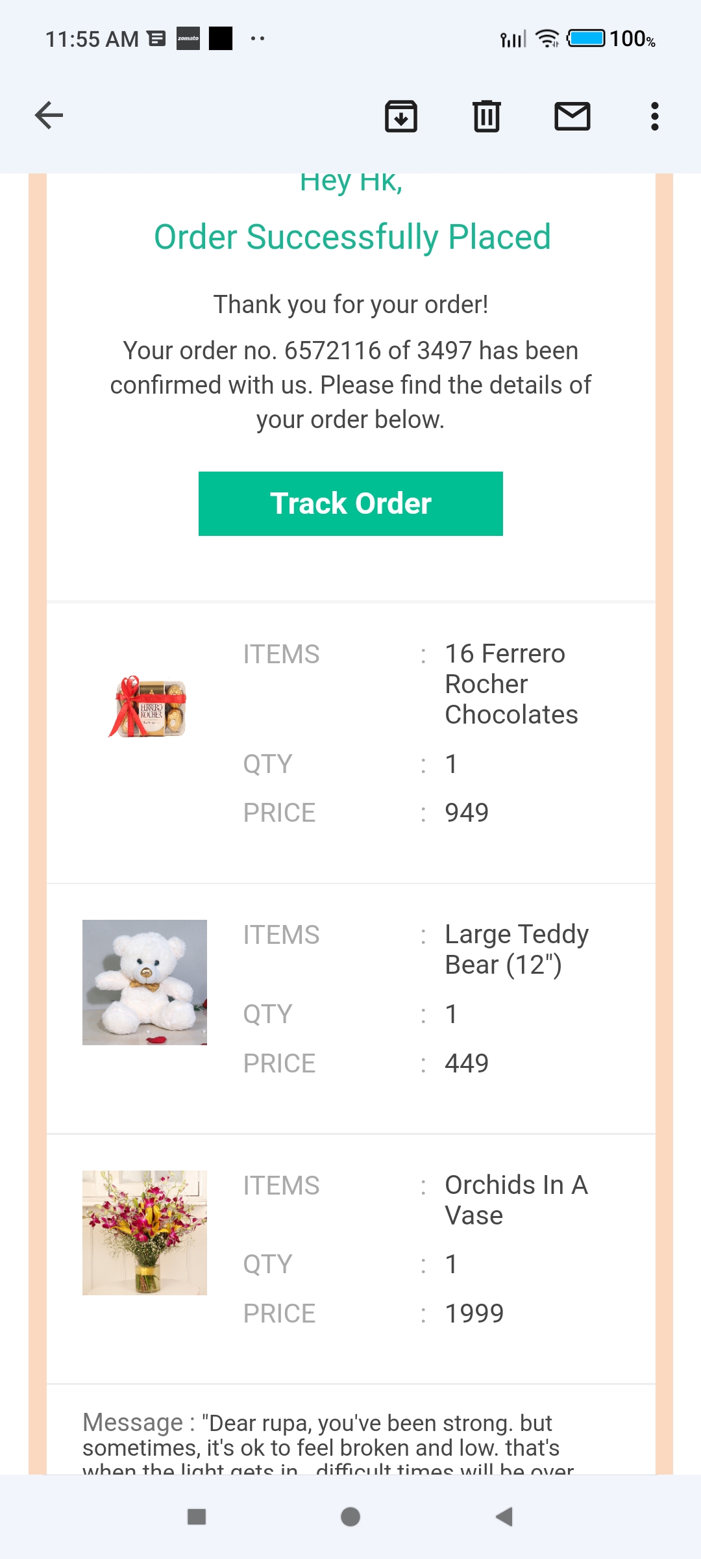Delete the email using the trash icon

487,116
